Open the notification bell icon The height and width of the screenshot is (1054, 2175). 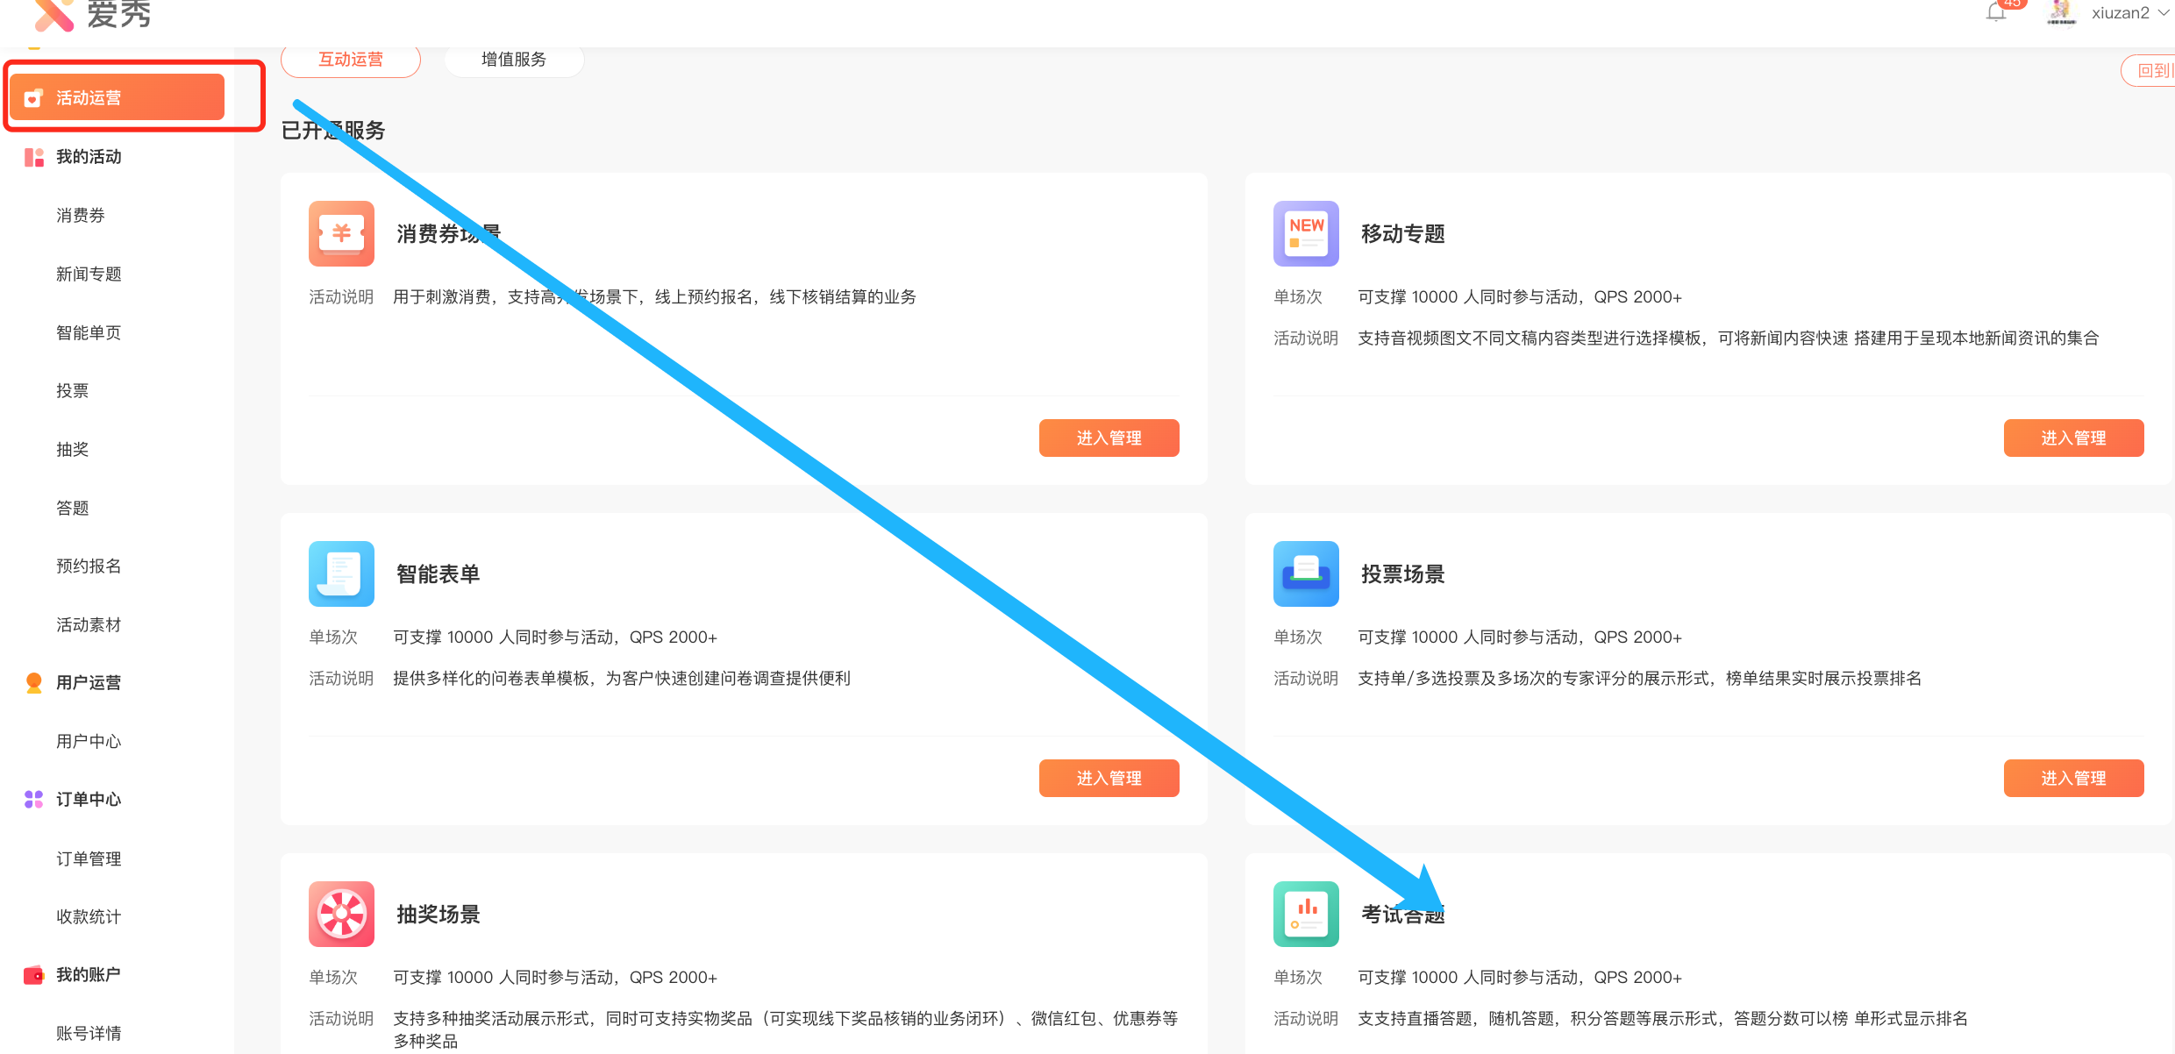(x=1996, y=12)
